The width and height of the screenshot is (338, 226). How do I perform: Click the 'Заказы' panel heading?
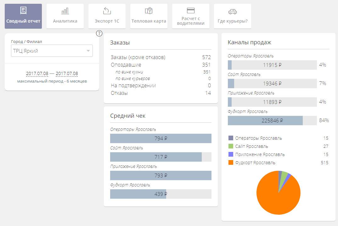tap(120, 43)
